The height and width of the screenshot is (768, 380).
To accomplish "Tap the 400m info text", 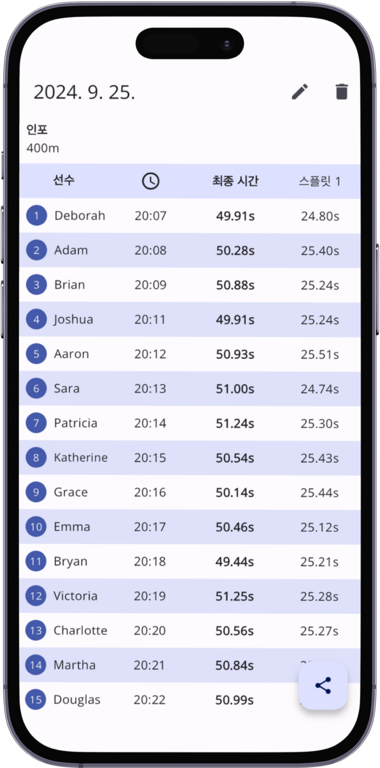I will (x=43, y=148).
